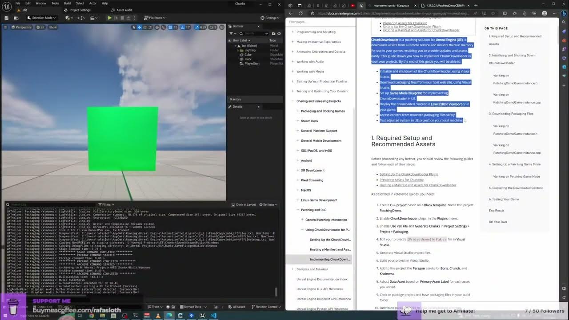Switch to the Project Settings tab
The width and height of the screenshot is (569, 320).
pos(77,10)
